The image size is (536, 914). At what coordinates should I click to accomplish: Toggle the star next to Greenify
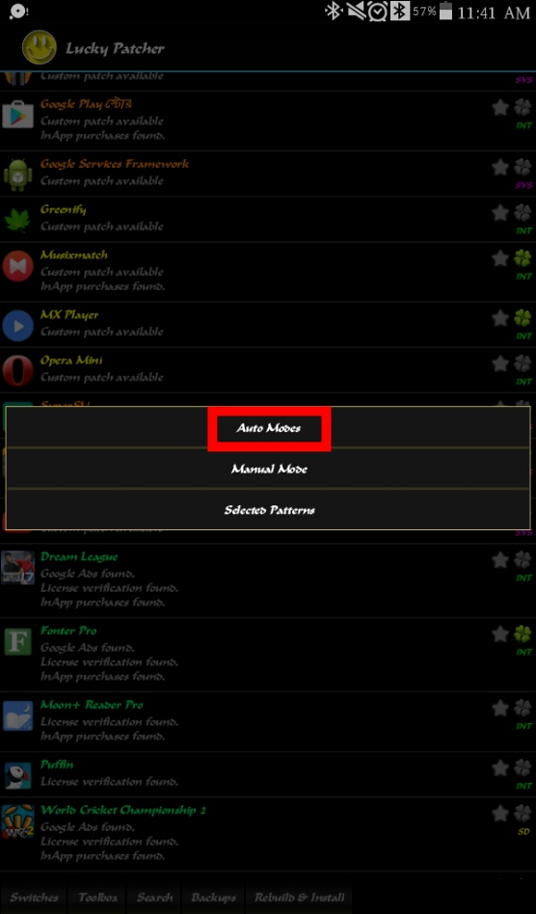(x=500, y=213)
